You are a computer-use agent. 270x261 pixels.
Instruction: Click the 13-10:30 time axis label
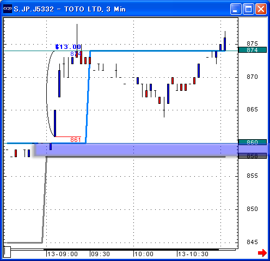coord(193,254)
